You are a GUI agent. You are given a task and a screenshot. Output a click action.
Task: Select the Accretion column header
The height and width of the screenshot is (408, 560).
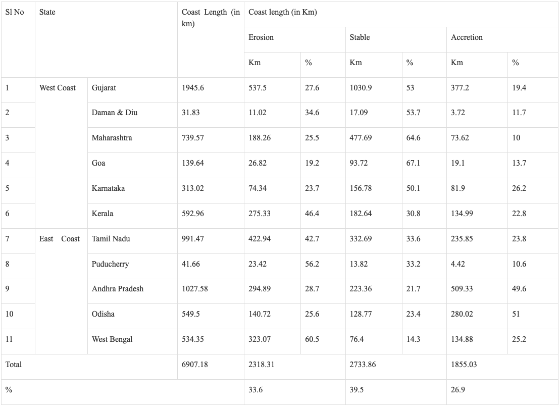(467, 37)
